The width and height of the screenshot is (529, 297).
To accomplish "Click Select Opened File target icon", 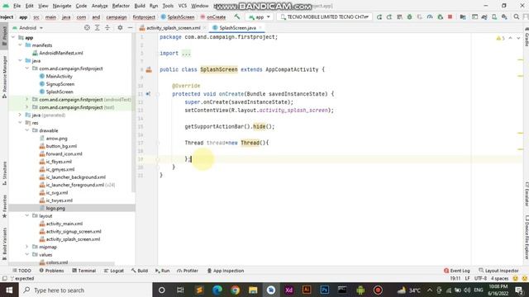I will coord(87,27).
